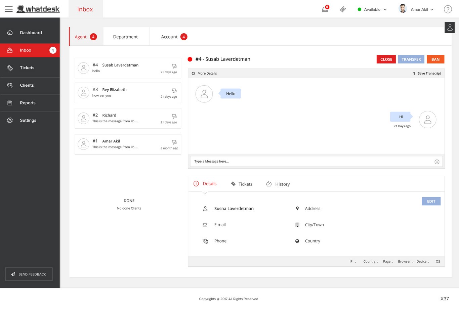Switch to the Department tab
The width and height of the screenshot is (459, 309).
125,37
